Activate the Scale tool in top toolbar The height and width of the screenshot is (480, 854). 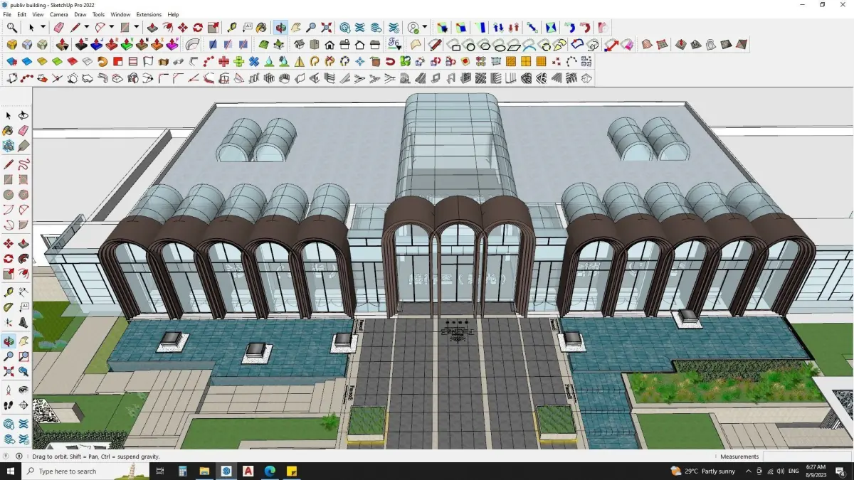[x=213, y=28]
